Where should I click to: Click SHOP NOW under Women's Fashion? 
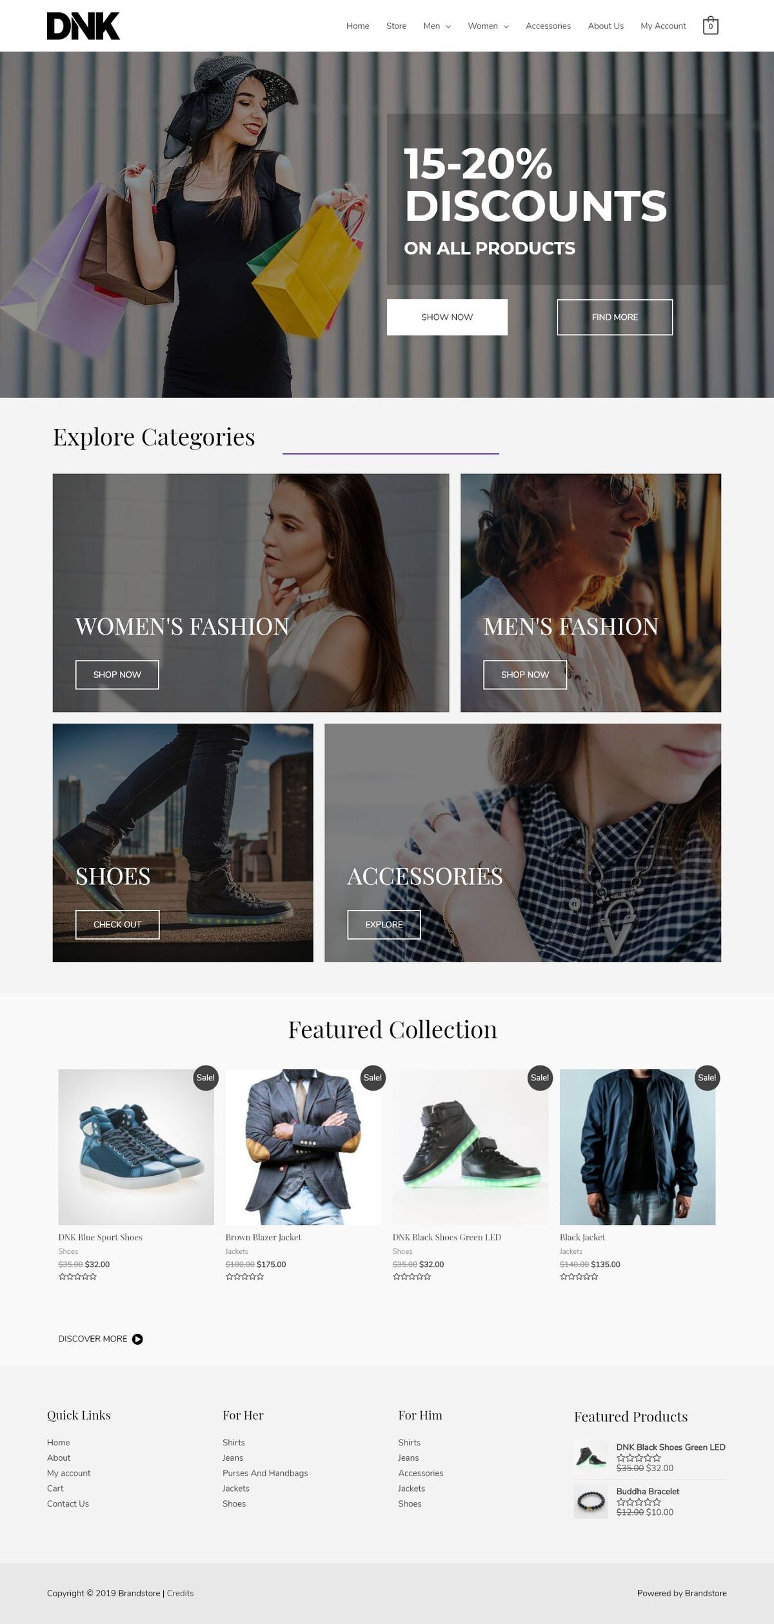pos(117,675)
